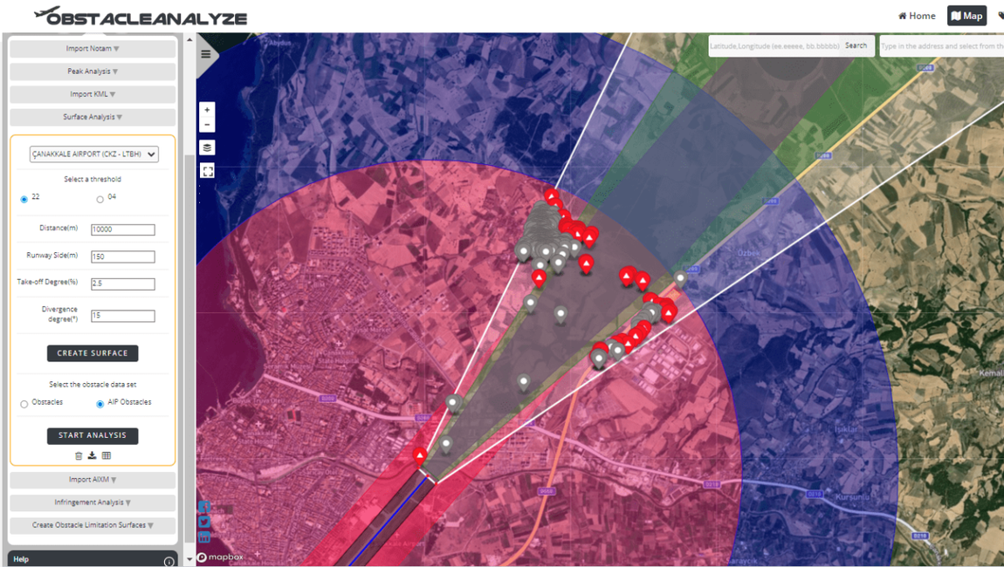1004x567 pixels.
Task: Click the ObstacleAnalyze logo
Action: [141, 17]
